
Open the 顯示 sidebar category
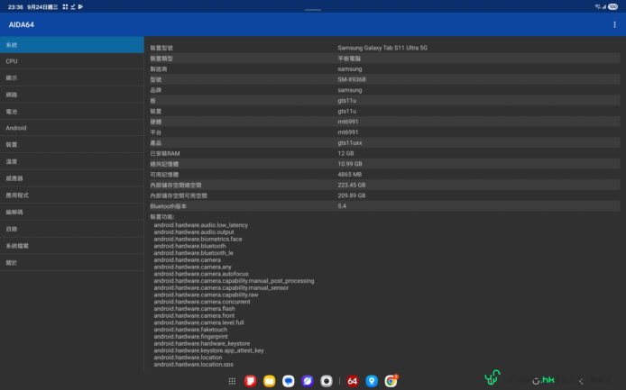point(72,77)
